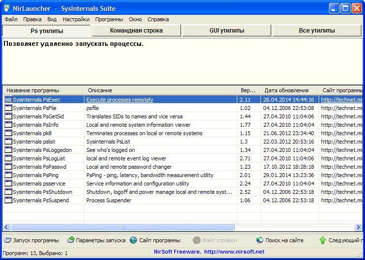
Task: Switch to the GUI утилиты tab
Action: click(226, 31)
